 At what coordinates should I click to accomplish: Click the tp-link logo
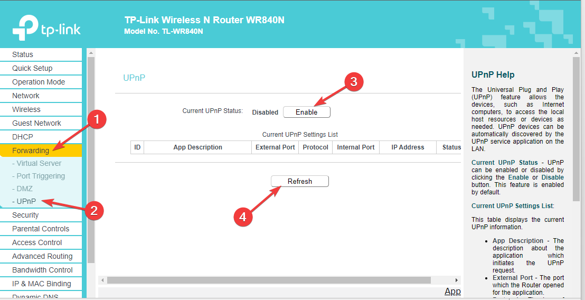(46, 28)
